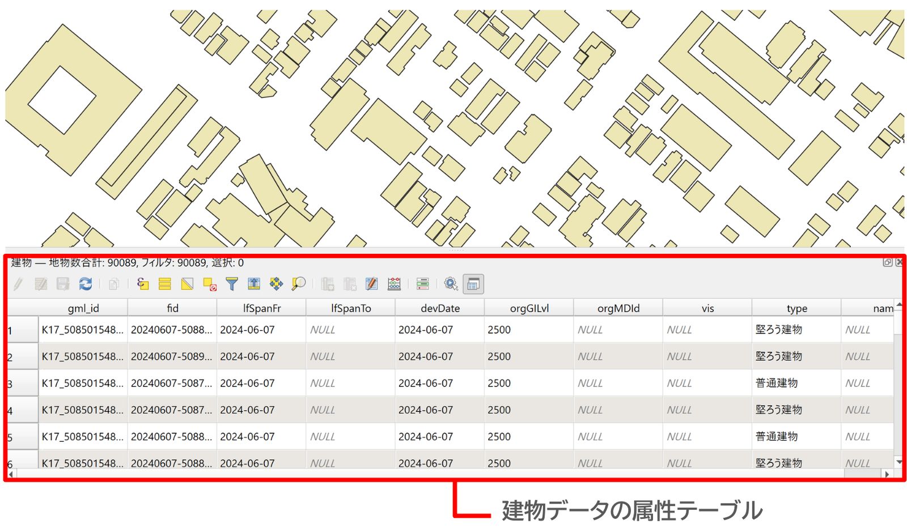Image resolution: width=907 pixels, height=528 pixels.
Task: Sort by the gml_id column header
Action: [x=83, y=308]
